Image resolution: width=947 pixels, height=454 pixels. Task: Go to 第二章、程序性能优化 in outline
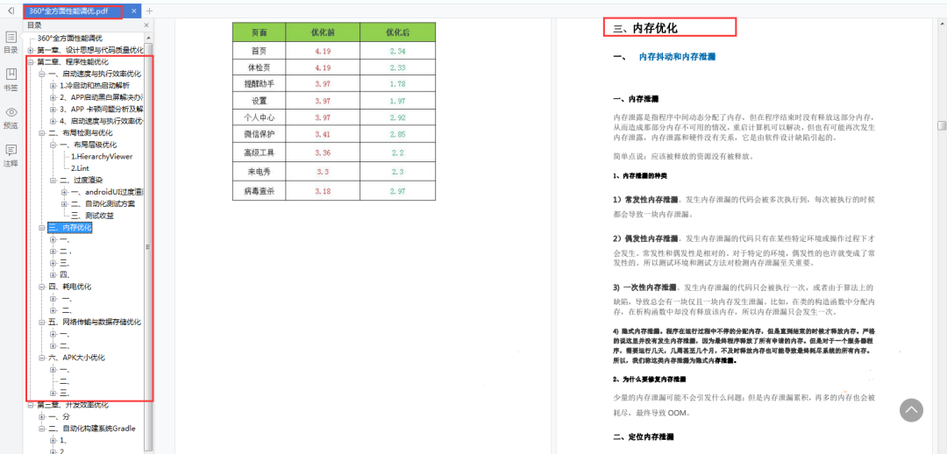[x=73, y=61]
